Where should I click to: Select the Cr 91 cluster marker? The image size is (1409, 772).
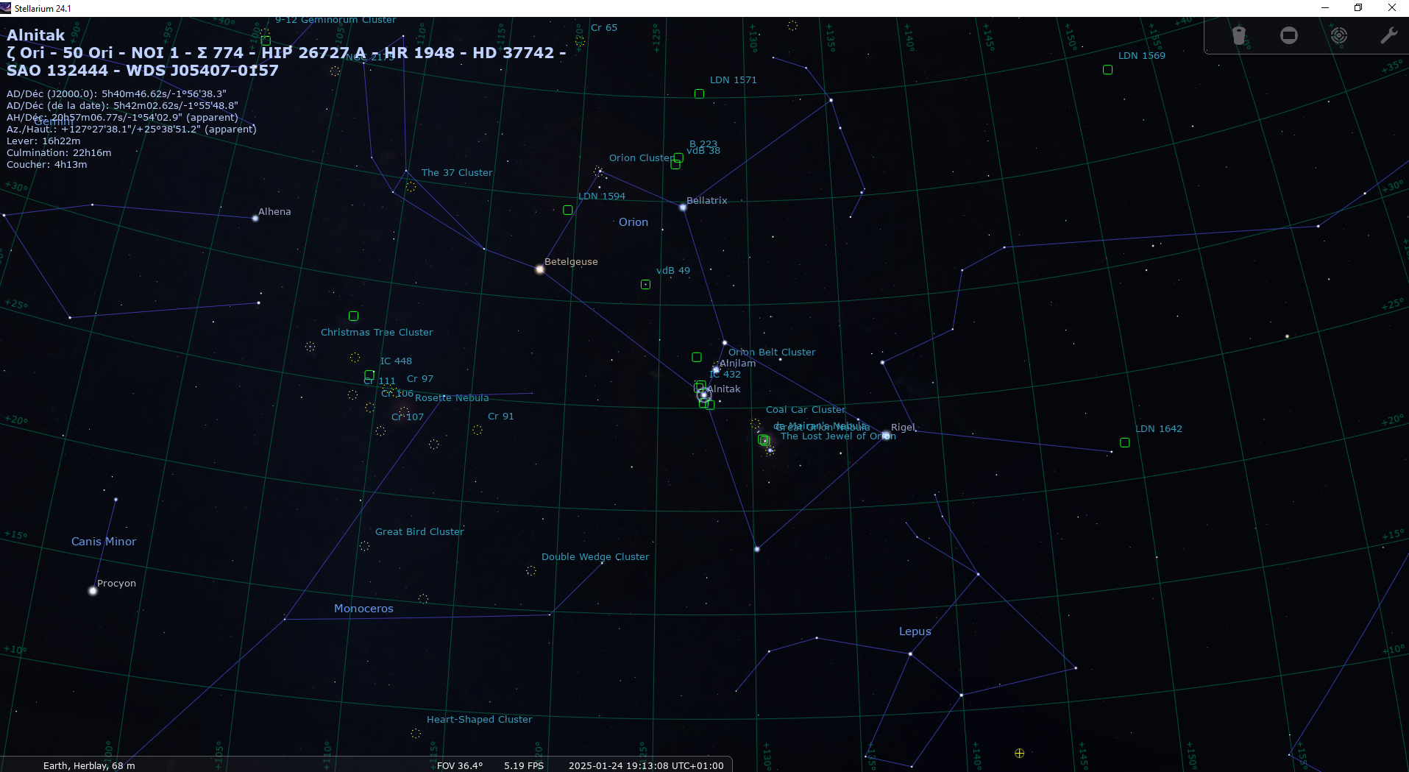coord(478,430)
